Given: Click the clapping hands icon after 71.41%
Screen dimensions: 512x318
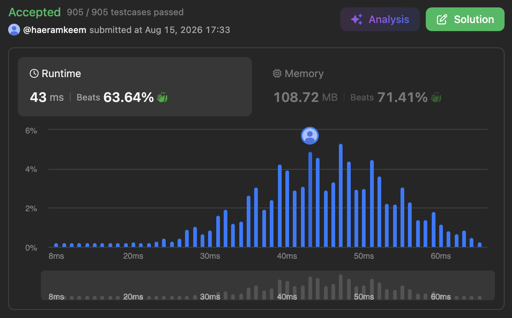Looking at the screenshot, I should tap(436, 97).
